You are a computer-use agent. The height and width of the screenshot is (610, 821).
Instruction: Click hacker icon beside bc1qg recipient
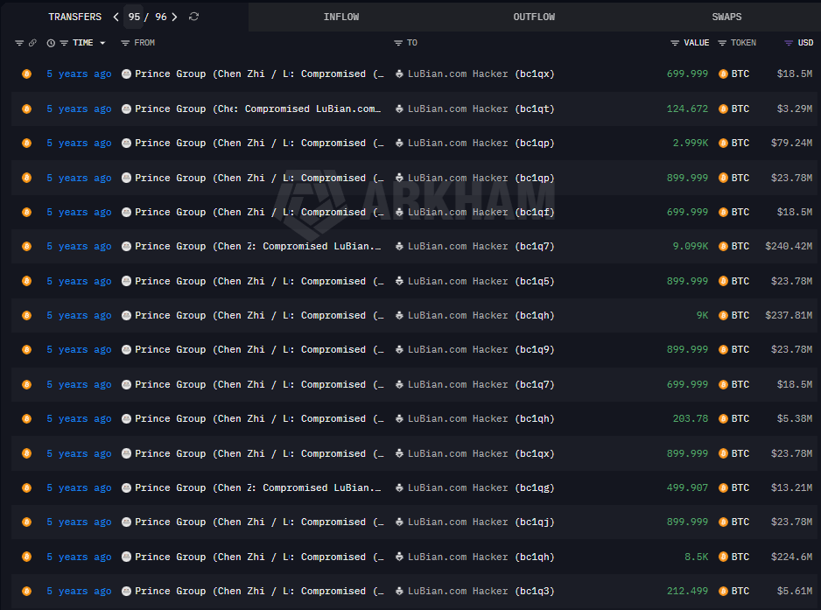click(x=399, y=488)
